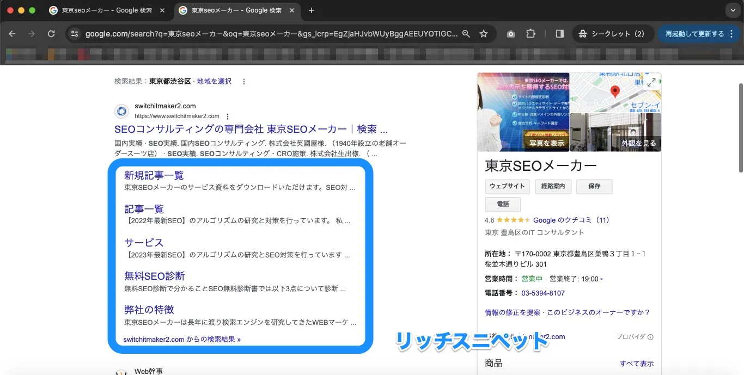Select the second 東京seoメーカー active tab
This screenshot has width=744, height=375.
235,10
